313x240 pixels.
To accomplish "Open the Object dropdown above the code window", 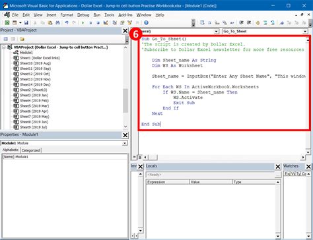I will pos(216,32).
